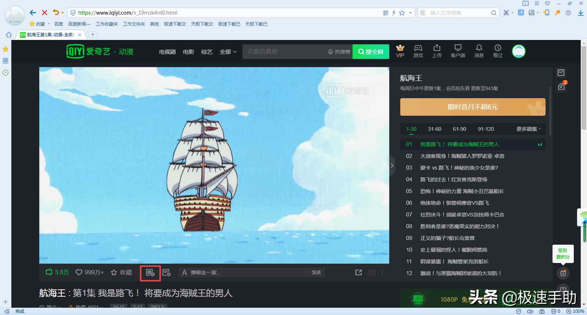
Task: Open danmaku settings icon
Action: tap(167, 273)
